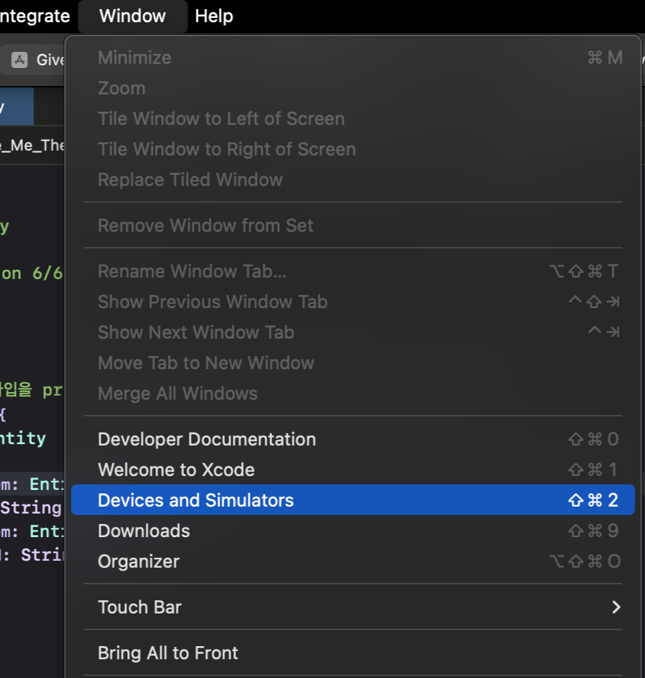This screenshot has height=678, width=645.
Task: Click the dimmed Minimize item
Action: point(353,58)
